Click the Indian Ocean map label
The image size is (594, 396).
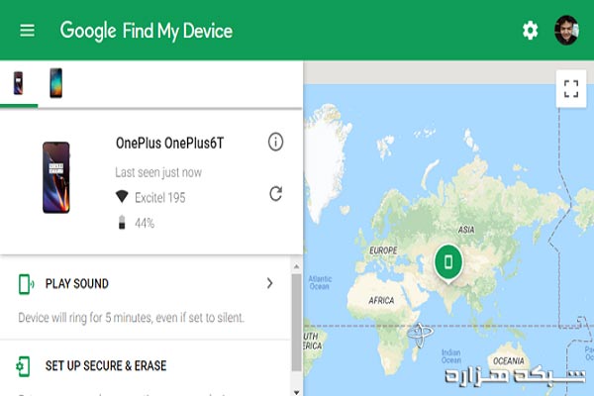pos(451,356)
